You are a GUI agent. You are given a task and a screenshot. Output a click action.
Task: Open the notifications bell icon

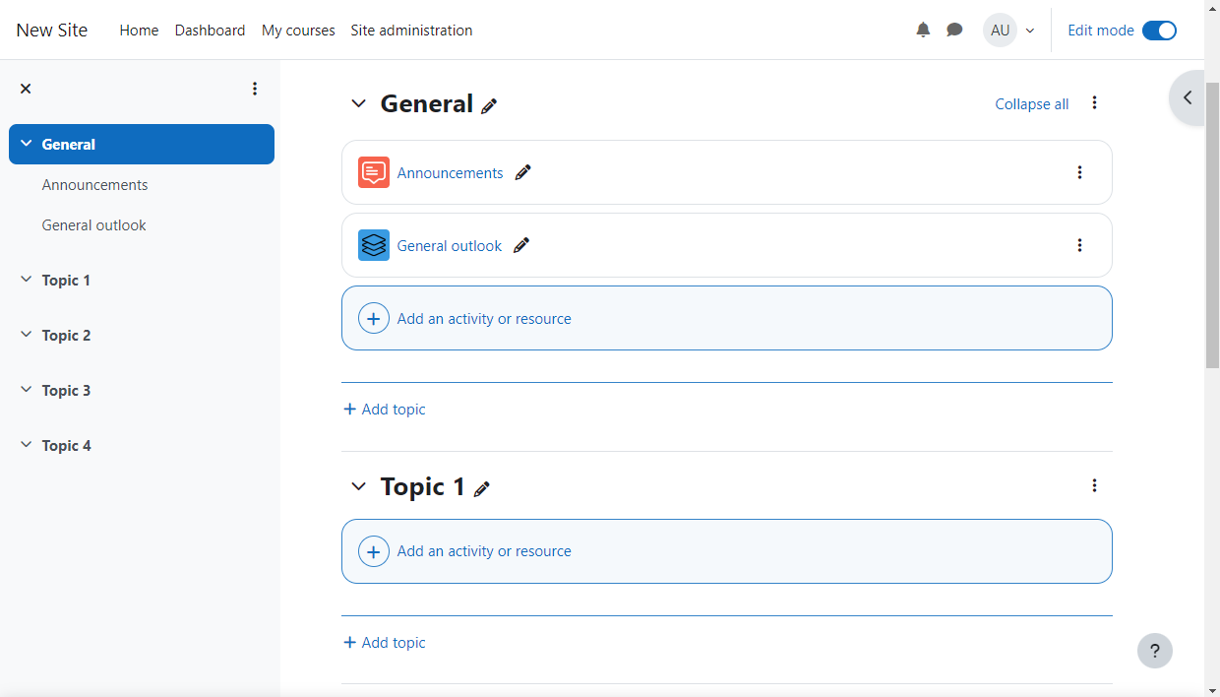coord(923,31)
